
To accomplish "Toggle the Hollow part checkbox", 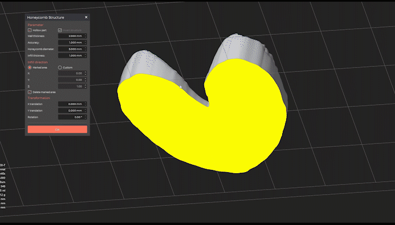I will (x=30, y=30).
